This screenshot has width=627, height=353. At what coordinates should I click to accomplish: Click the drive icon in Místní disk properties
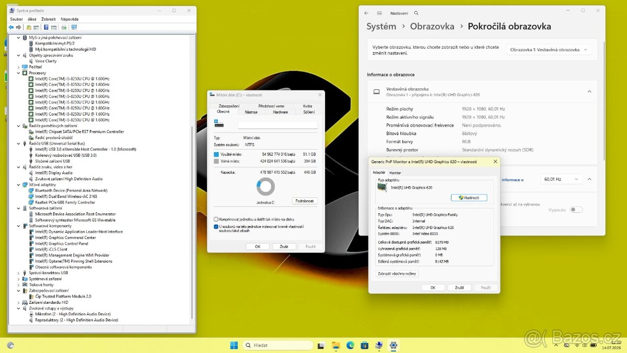click(x=218, y=123)
